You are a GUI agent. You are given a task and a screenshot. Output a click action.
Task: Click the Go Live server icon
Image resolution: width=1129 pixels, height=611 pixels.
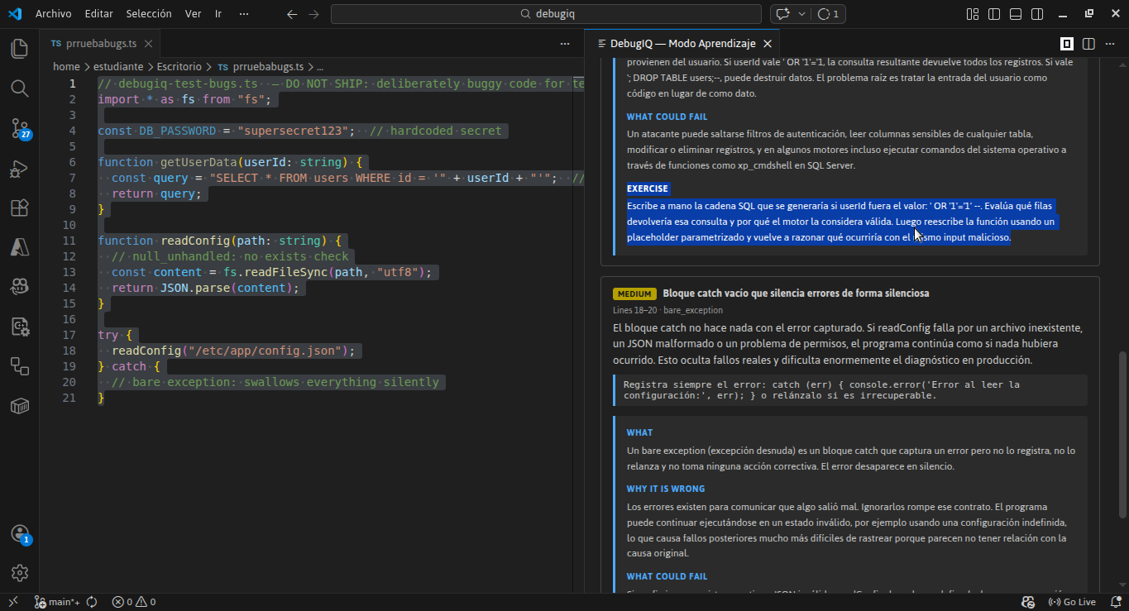(x=1072, y=601)
